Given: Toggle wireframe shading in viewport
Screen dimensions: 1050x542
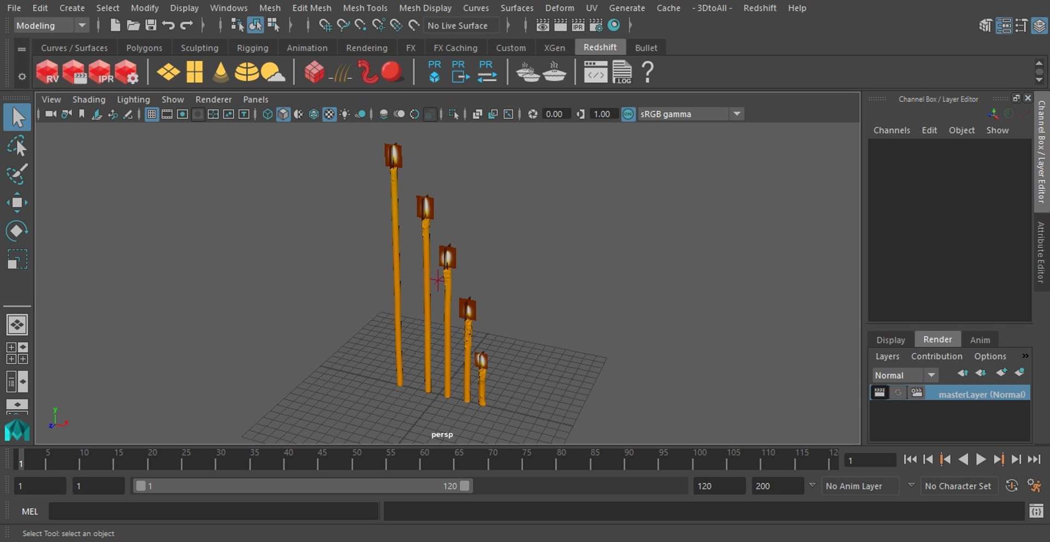Looking at the screenshot, I should (267, 114).
